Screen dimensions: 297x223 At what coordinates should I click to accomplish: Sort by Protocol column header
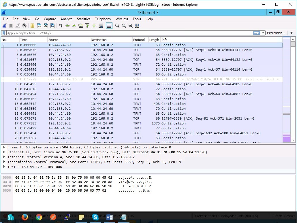click(140, 40)
